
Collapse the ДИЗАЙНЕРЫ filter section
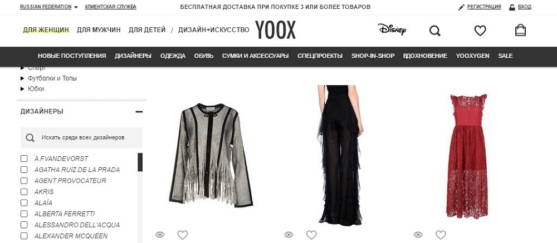tap(139, 111)
